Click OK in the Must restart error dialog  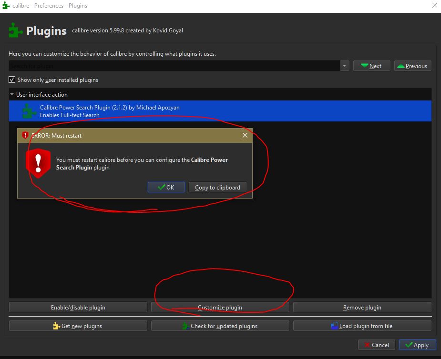pyautogui.click(x=166, y=187)
